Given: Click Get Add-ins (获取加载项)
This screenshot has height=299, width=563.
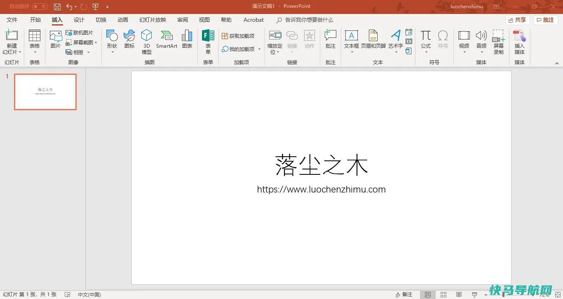Looking at the screenshot, I should pos(238,36).
